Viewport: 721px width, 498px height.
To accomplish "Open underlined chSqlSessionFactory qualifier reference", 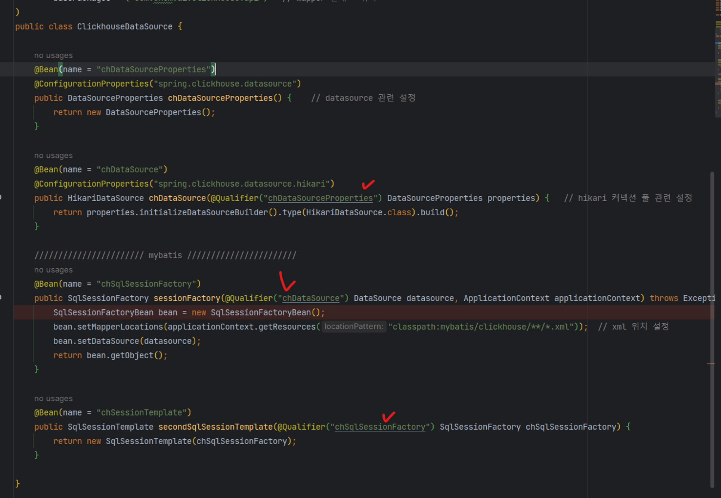I will [x=380, y=427].
